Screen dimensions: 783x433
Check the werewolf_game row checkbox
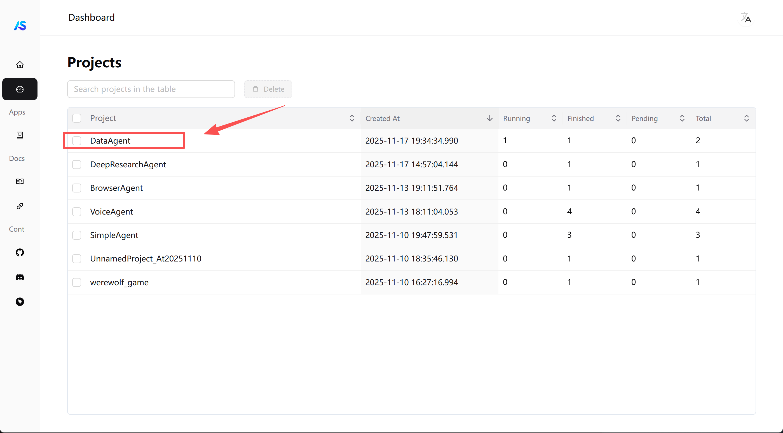pos(77,282)
